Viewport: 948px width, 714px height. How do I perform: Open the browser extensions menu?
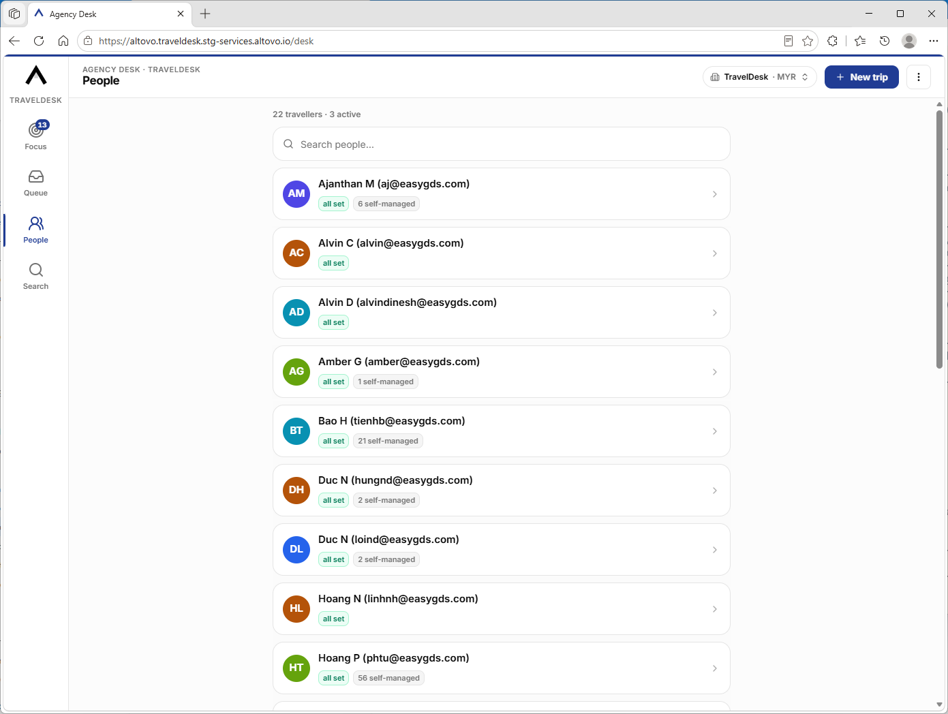pos(832,41)
